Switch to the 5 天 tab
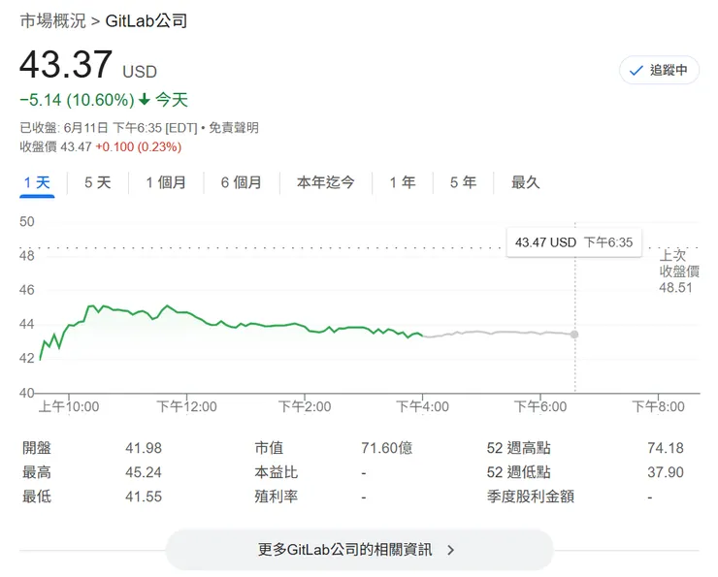Screen dimensions: 718x577 (98, 182)
